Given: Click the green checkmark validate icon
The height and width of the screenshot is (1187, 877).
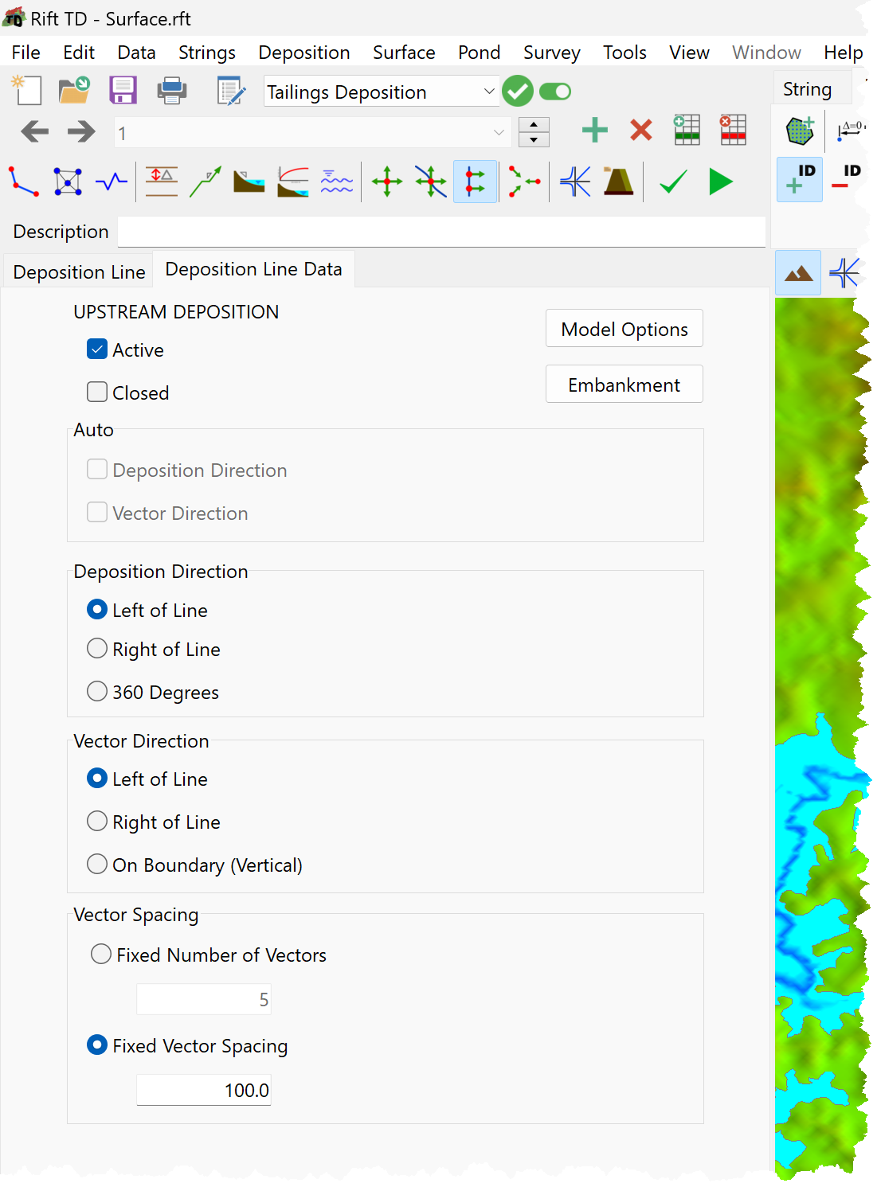Looking at the screenshot, I should tap(674, 182).
